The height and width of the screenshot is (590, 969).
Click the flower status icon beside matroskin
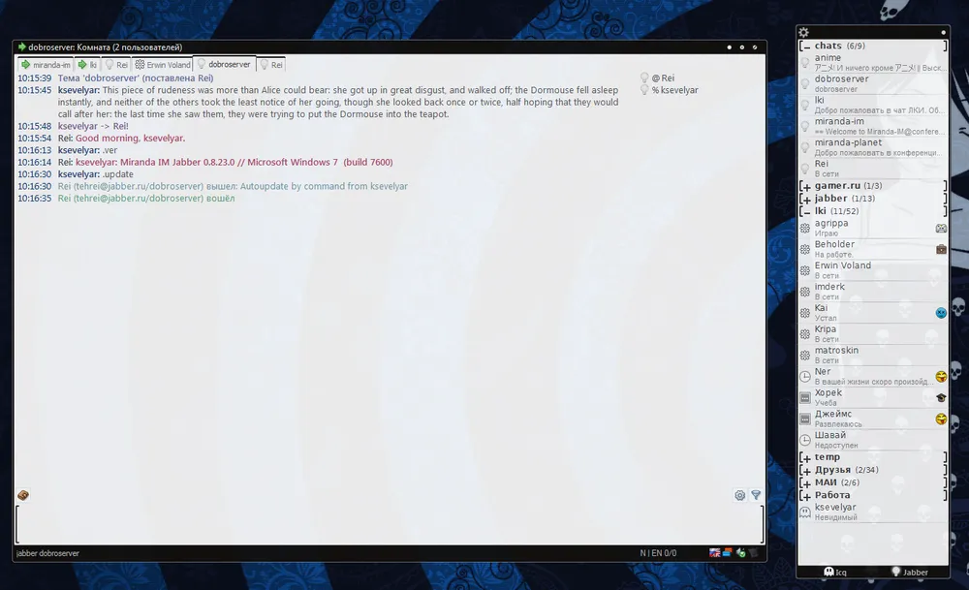click(x=804, y=356)
